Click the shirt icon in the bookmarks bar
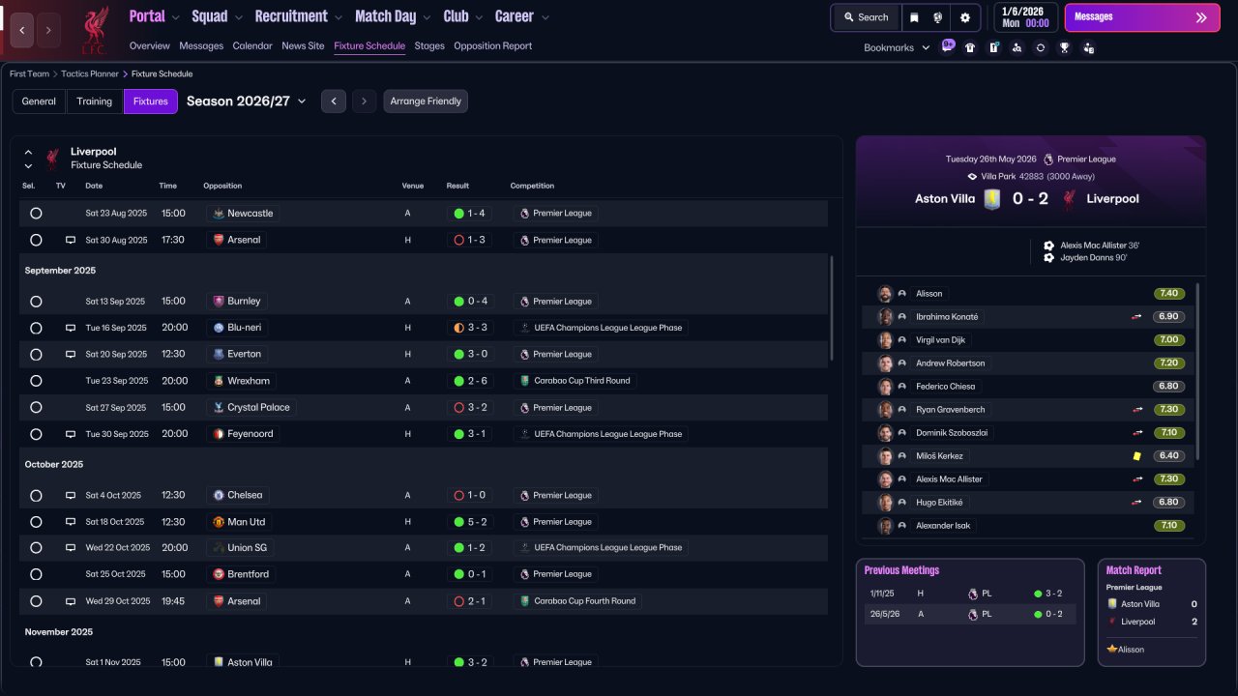The height and width of the screenshot is (696, 1238). pyautogui.click(x=970, y=47)
